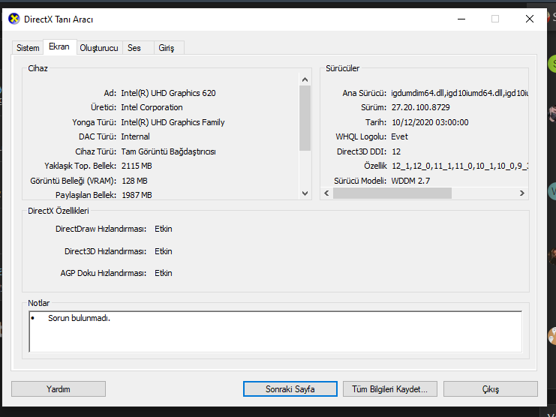Click the Intel Corporation value
This screenshot has width=556, height=417.
coord(152,107)
